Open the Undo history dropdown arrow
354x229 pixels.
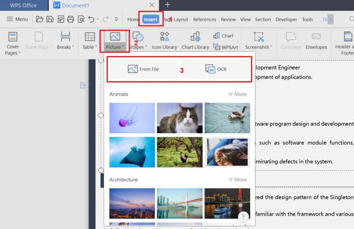tap(98, 19)
